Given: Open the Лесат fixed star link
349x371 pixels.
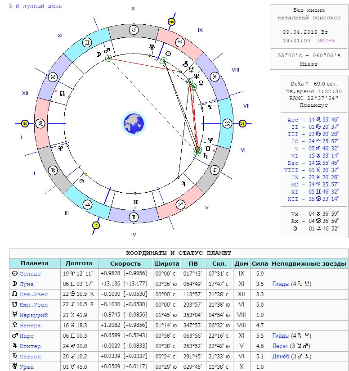Looking at the screenshot, I should click(x=280, y=346).
